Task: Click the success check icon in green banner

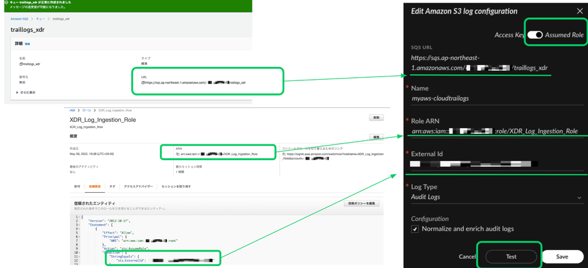Action: (x=6, y=3)
